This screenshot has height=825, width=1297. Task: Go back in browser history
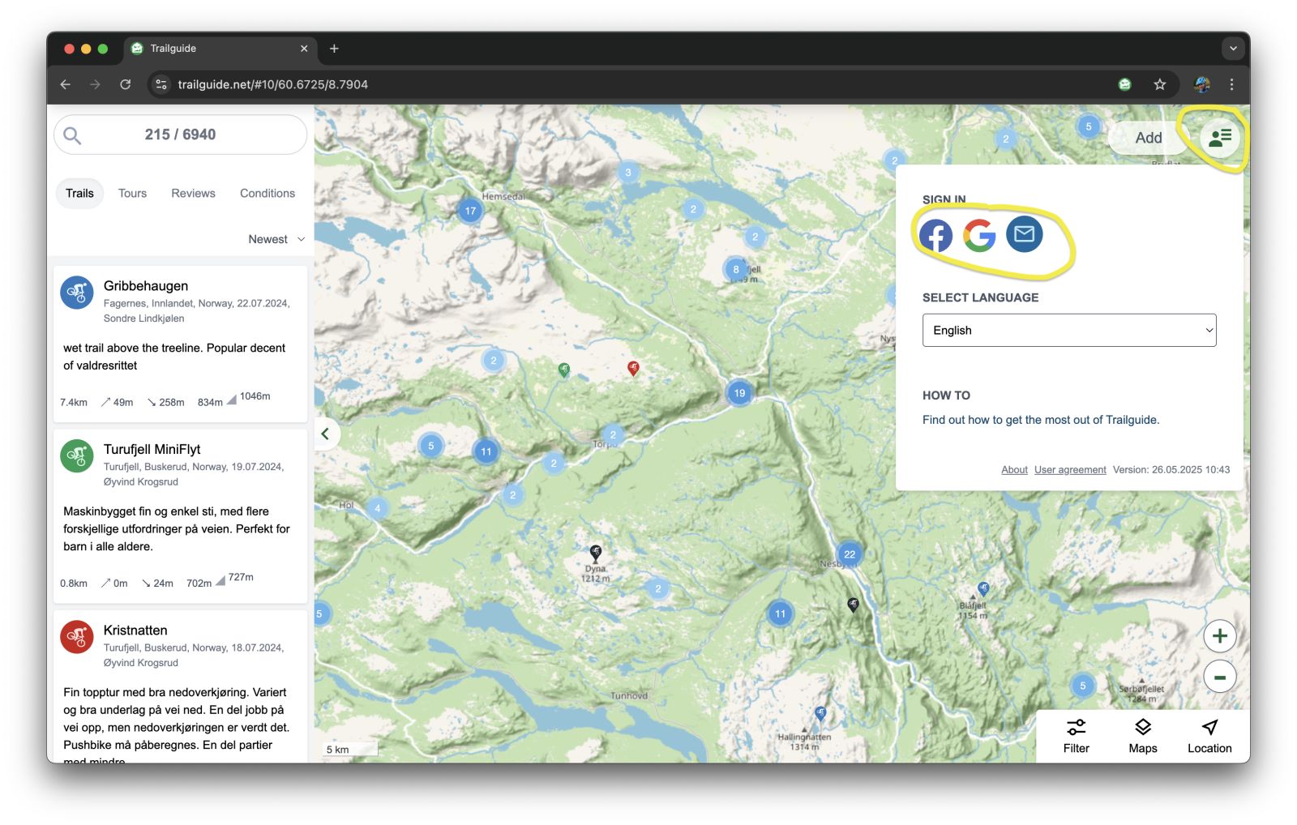click(x=66, y=84)
